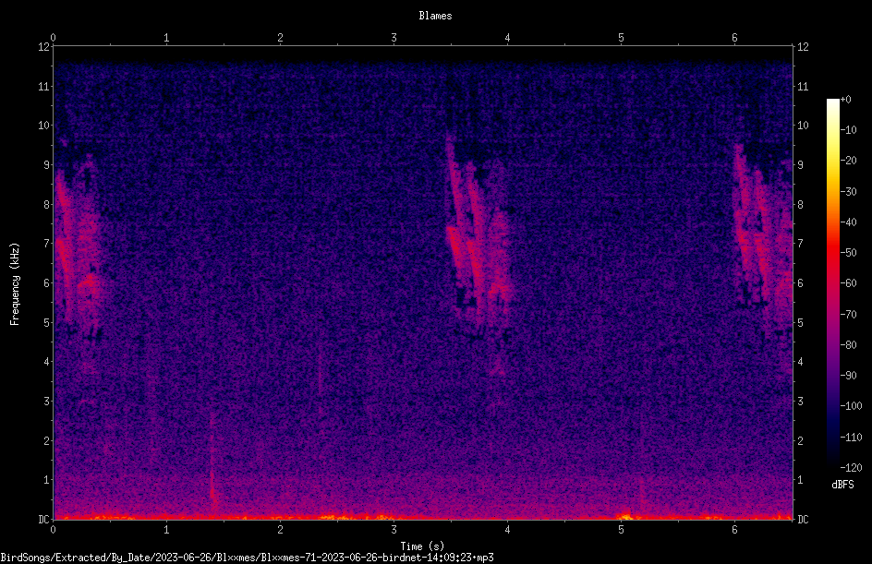Image resolution: width=872 pixels, height=564 pixels.
Task: Click the "-80" label on the color scale
Action: pos(848,345)
